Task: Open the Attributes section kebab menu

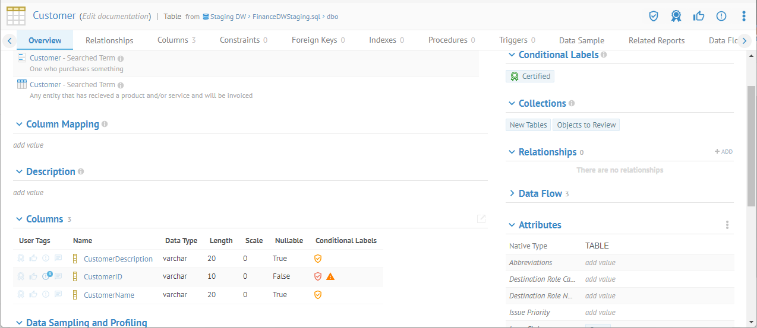Action: pyautogui.click(x=727, y=225)
